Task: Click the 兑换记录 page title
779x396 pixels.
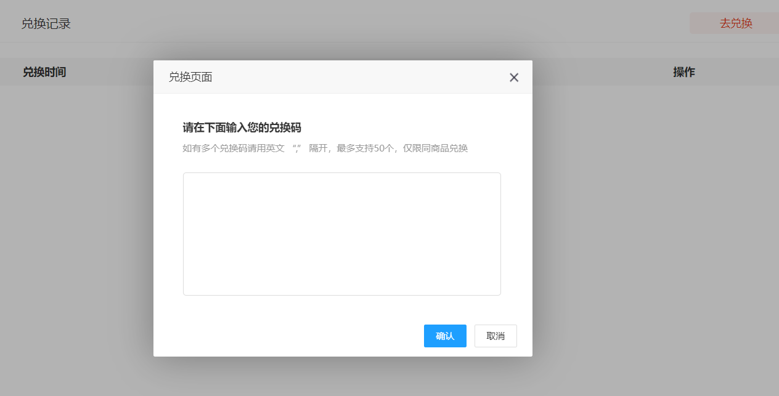Action: coord(46,24)
